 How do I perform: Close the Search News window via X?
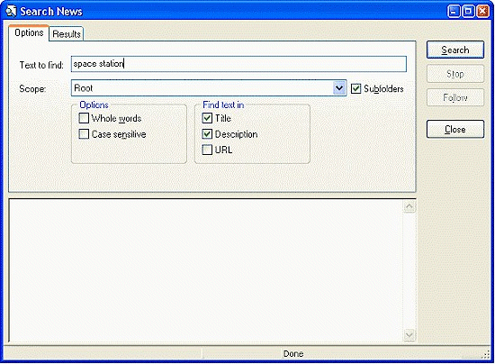point(482,12)
